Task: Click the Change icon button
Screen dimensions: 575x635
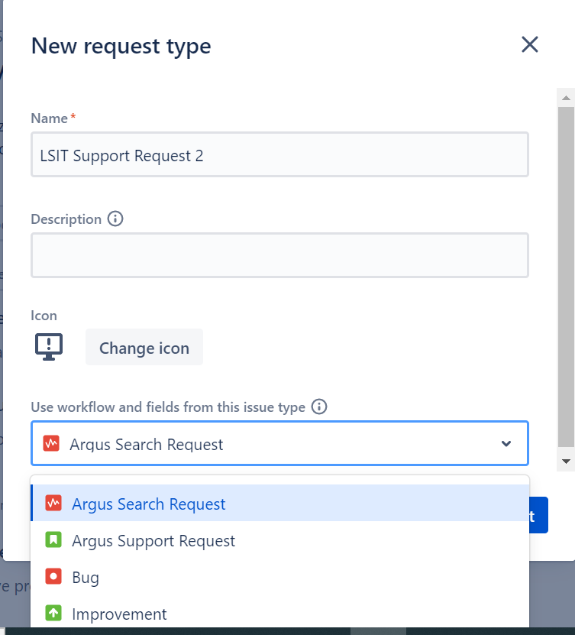Action: 144,347
